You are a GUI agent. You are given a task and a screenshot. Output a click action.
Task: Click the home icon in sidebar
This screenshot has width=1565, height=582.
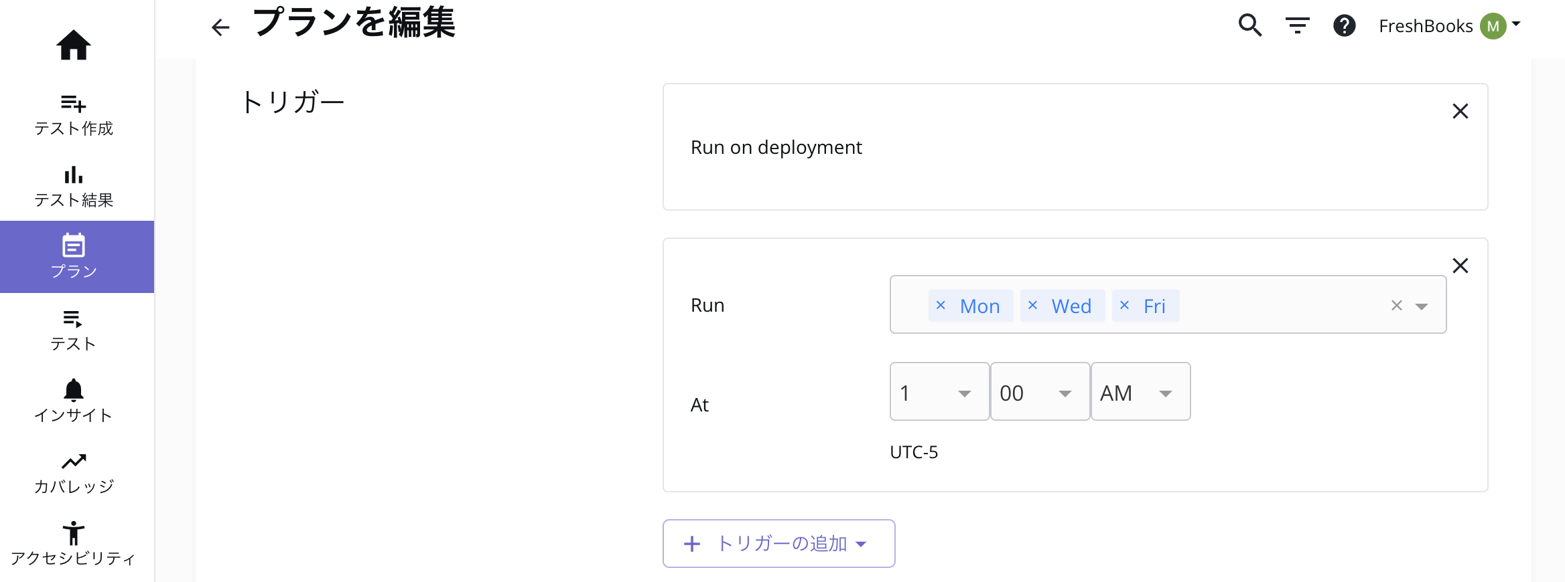[73, 45]
